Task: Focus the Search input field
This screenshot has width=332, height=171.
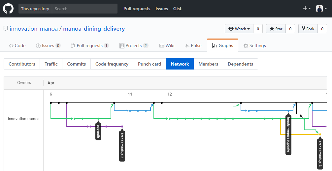Action: point(85,9)
